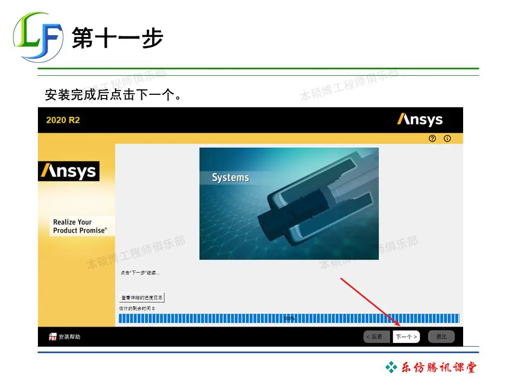This screenshot has height=390, width=520.
Task: Click the circled info icon
Action: click(447, 139)
